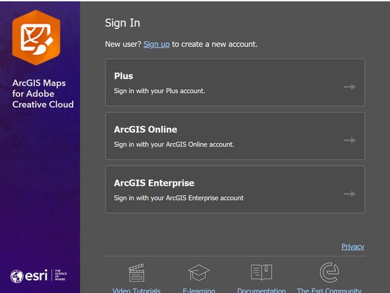Screen dimensions: 390x293
Task: Select the ArcGIS Enterprise sign-in option
Action: (235, 189)
